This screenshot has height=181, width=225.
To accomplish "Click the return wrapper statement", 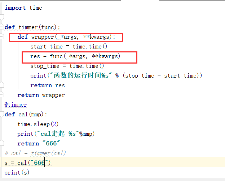I will coord(41,95).
